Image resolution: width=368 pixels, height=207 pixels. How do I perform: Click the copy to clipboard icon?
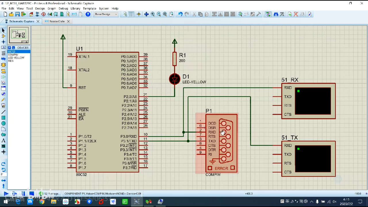(x=200, y=14)
